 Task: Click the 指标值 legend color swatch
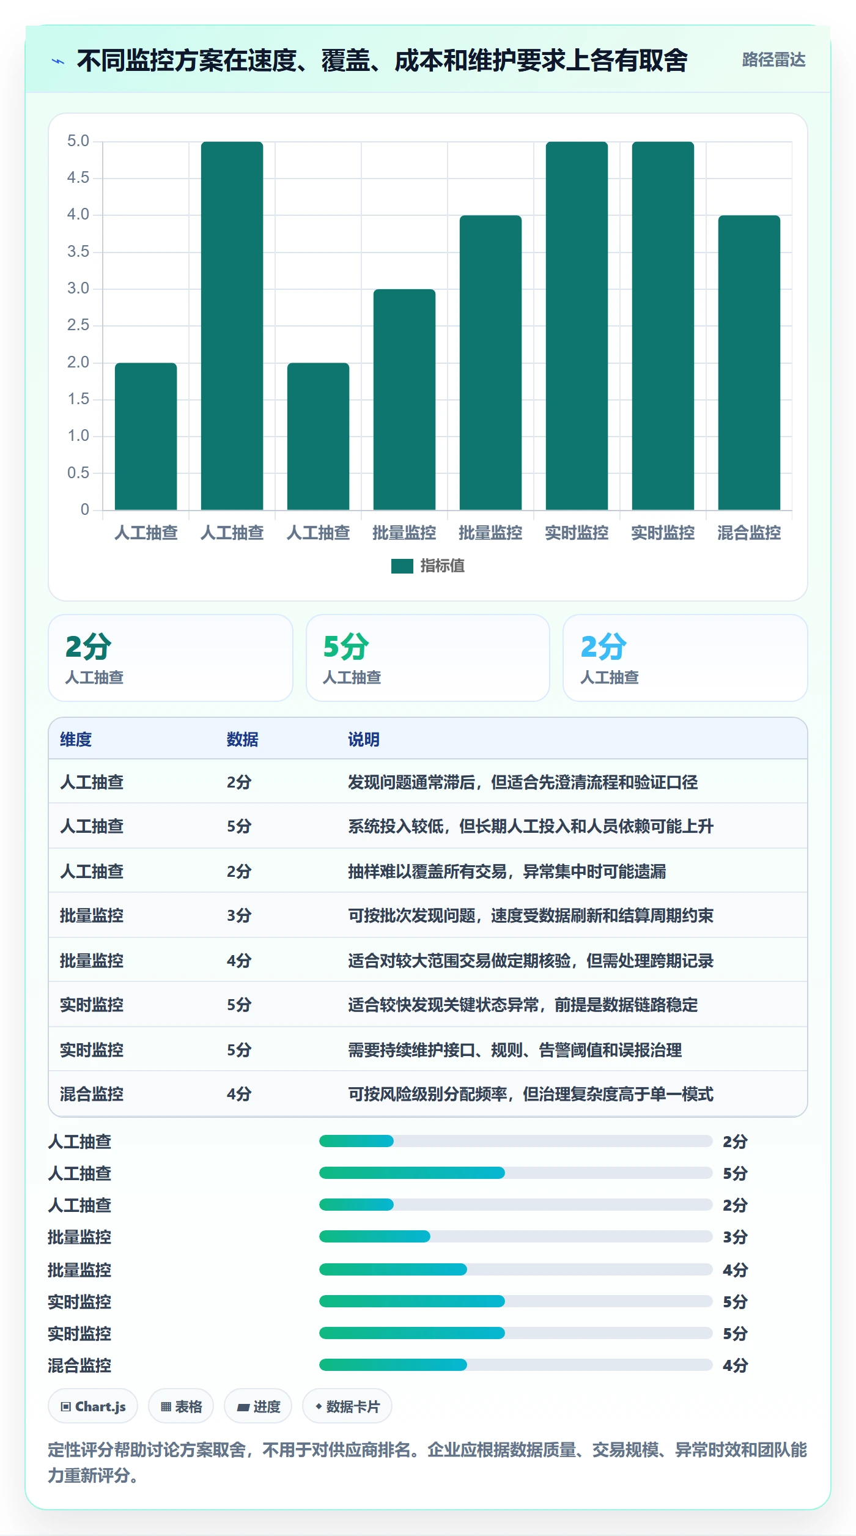click(402, 566)
